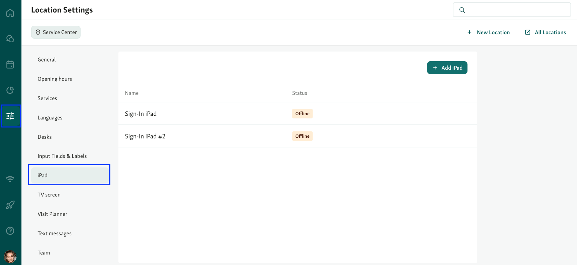Create a New Location
The height and width of the screenshot is (265, 577).
click(x=489, y=32)
